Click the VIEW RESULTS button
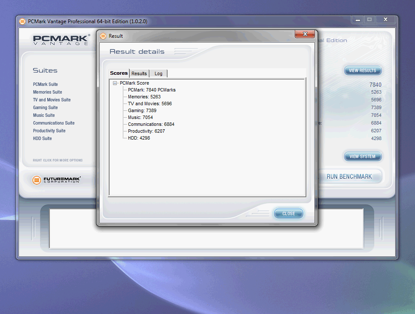The width and height of the screenshot is (415, 314). [363, 70]
